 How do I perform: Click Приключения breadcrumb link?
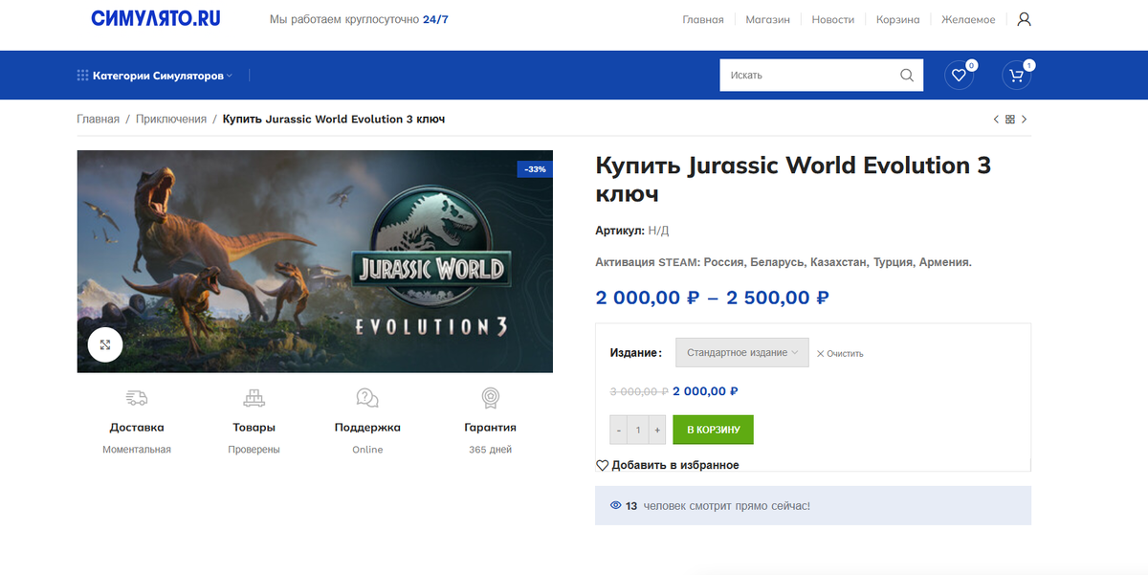[171, 120]
